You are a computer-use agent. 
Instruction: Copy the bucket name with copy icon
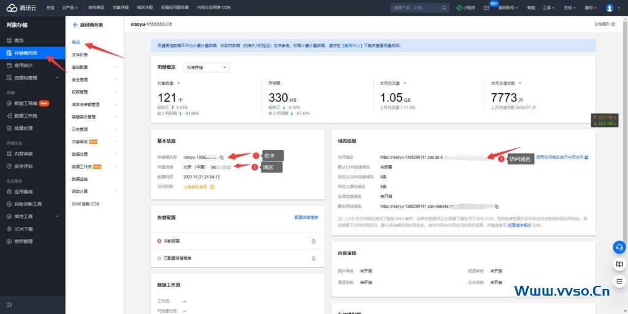pos(222,158)
